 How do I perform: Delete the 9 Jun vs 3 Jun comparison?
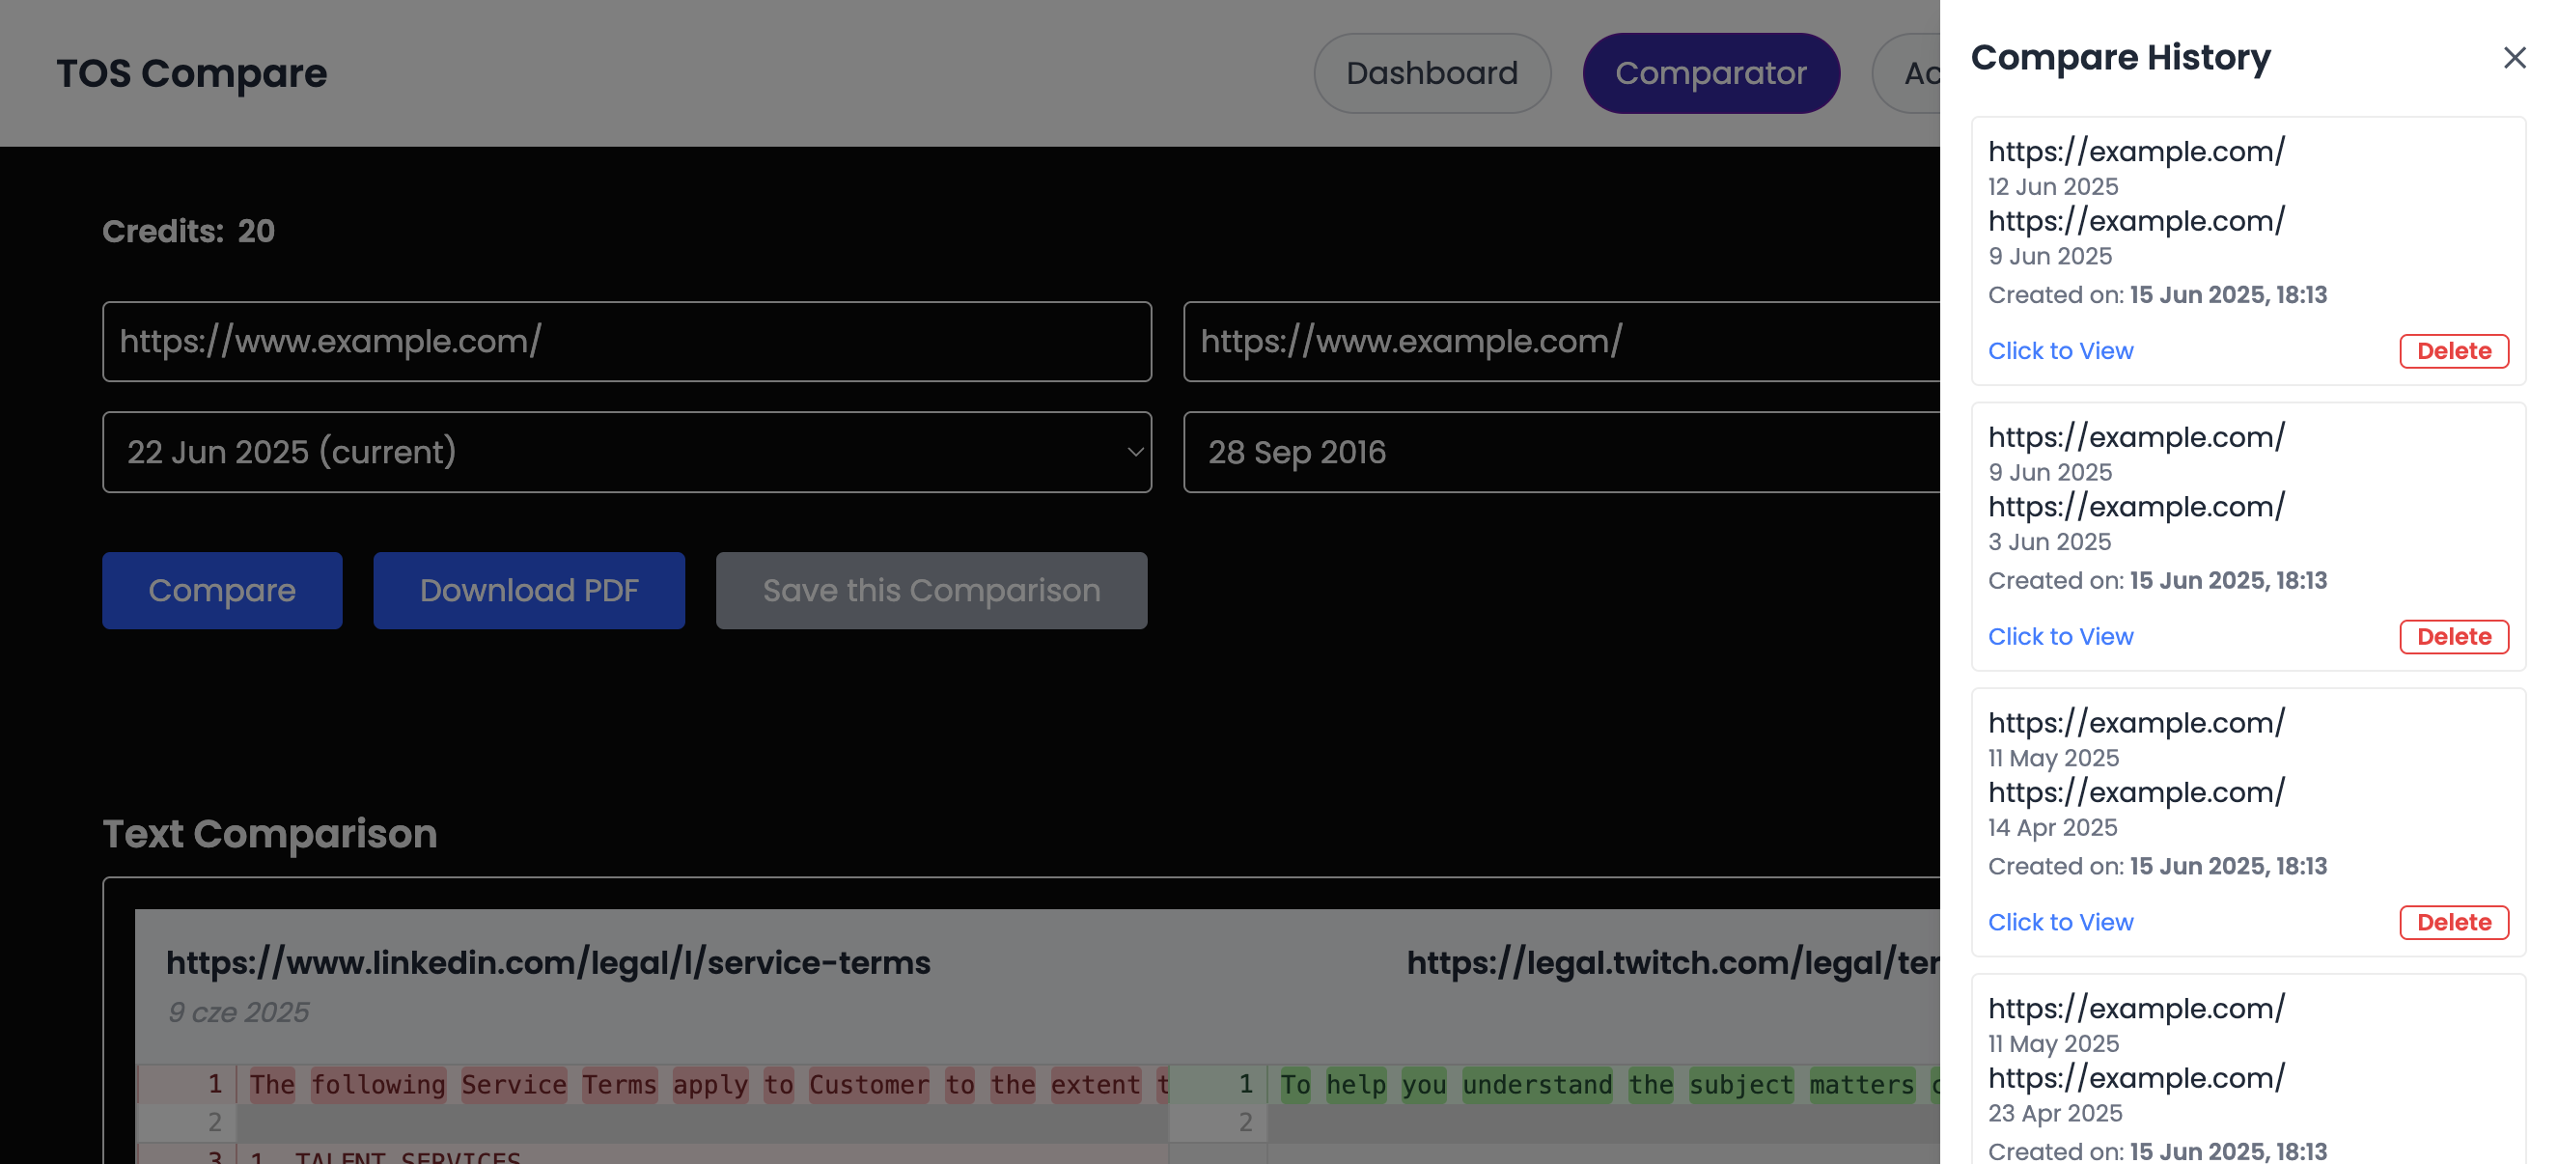2454,637
